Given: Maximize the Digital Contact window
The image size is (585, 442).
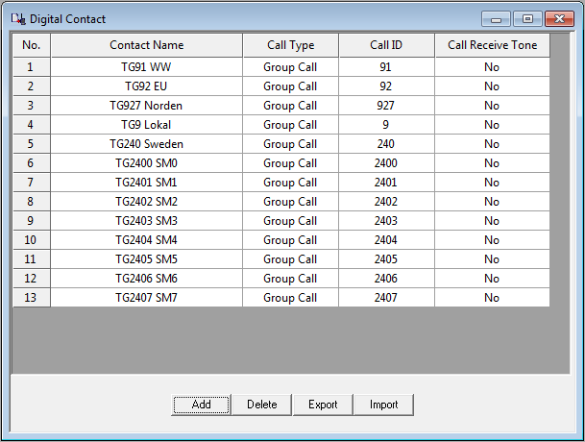Looking at the screenshot, I should [x=527, y=18].
